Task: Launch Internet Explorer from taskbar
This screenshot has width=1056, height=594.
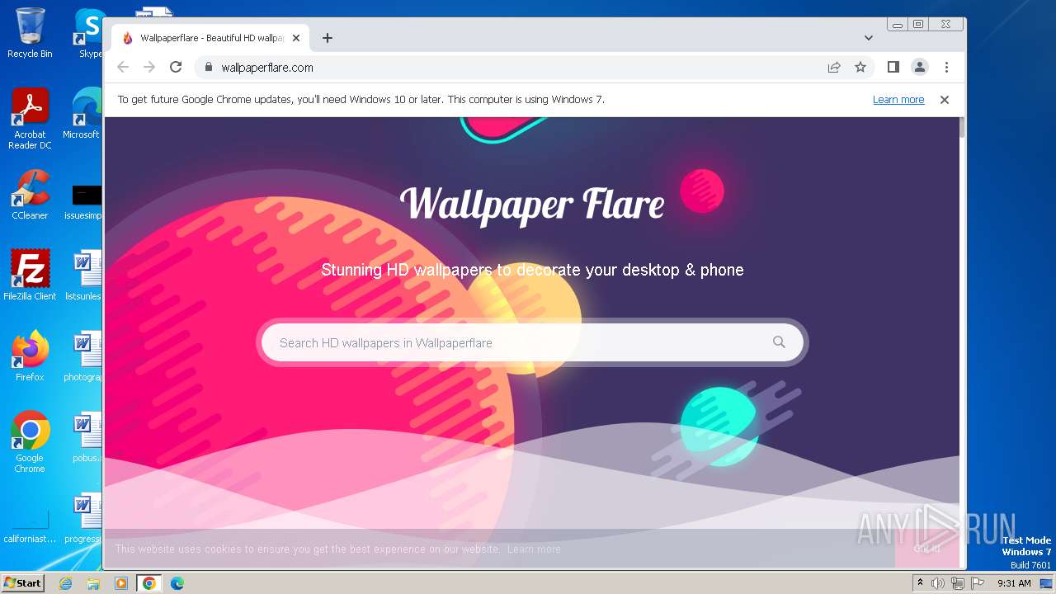Action: point(65,583)
